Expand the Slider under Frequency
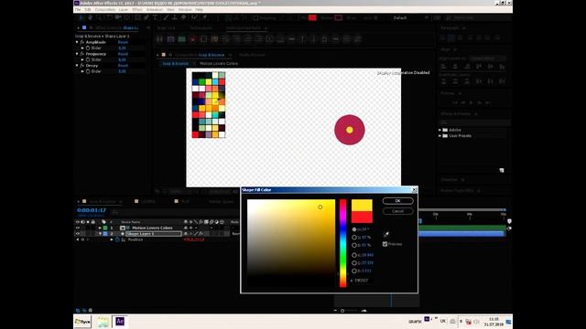Image resolution: width=586 pixels, height=329 pixels. [82, 59]
